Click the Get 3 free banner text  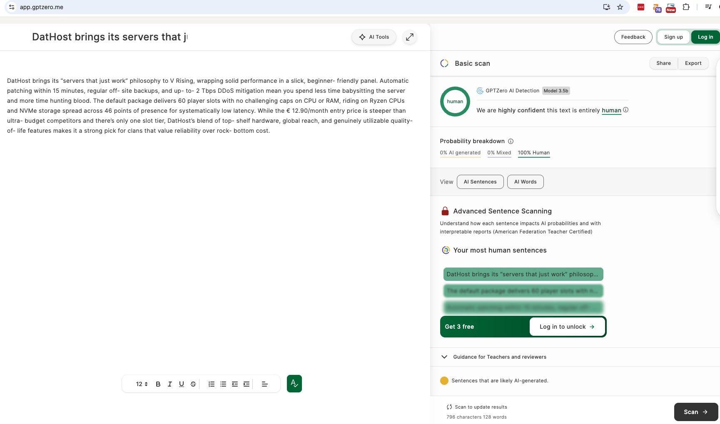pyautogui.click(x=459, y=327)
